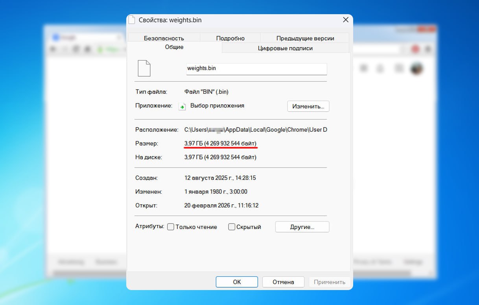Click the file location path text
Screen dimensions: 479x305
[x=255, y=129]
